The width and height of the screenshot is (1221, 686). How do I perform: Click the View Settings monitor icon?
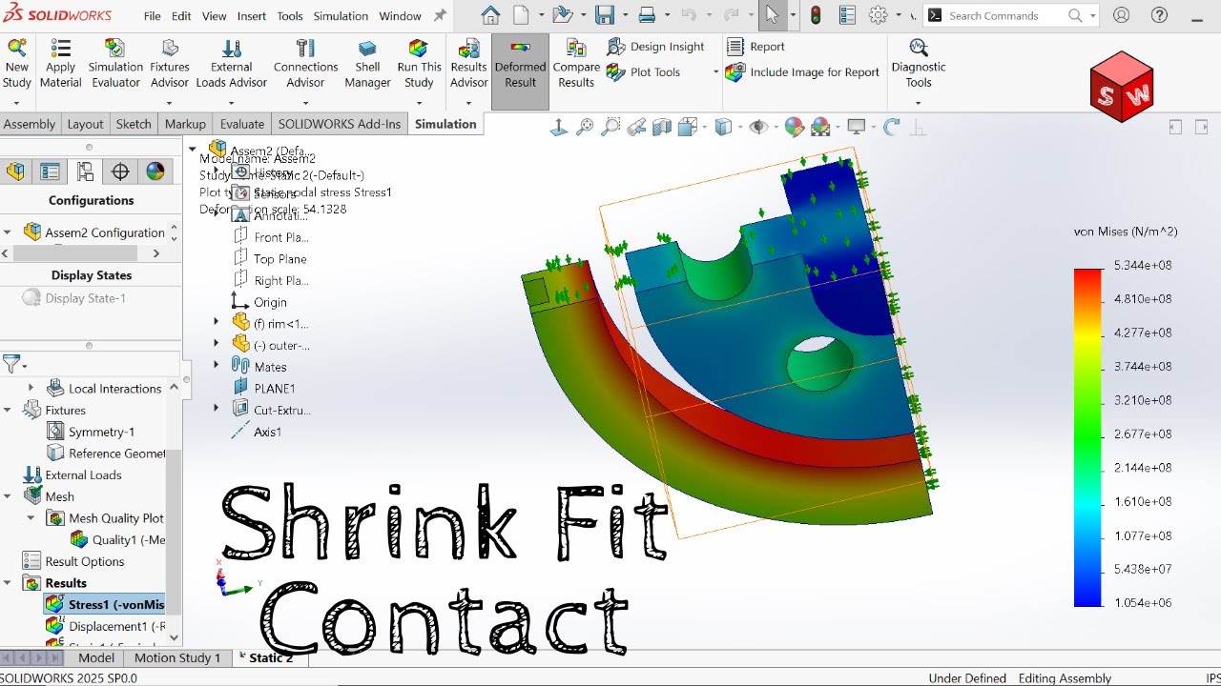click(x=856, y=127)
